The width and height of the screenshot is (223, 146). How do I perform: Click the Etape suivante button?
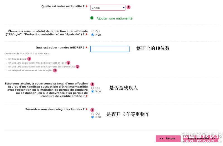(x=202, y=138)
